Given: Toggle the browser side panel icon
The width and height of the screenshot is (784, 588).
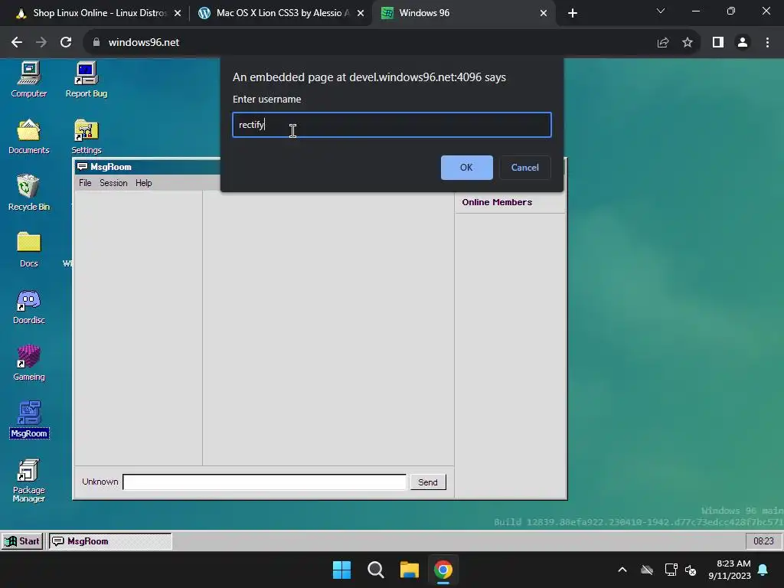Looking at the screenshot, I should (x=718, y=43).
